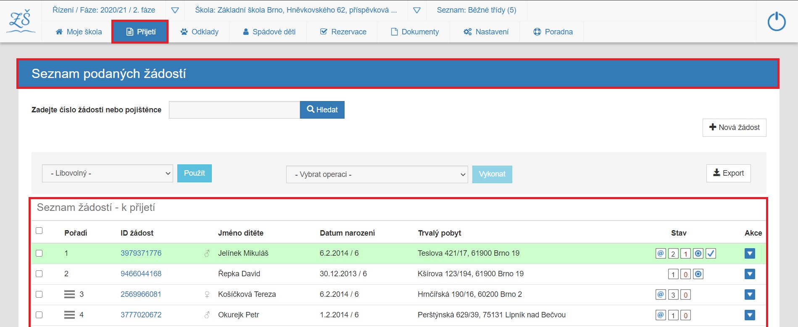Click the Export button
The image size is (798, 327).
point(729,173)
